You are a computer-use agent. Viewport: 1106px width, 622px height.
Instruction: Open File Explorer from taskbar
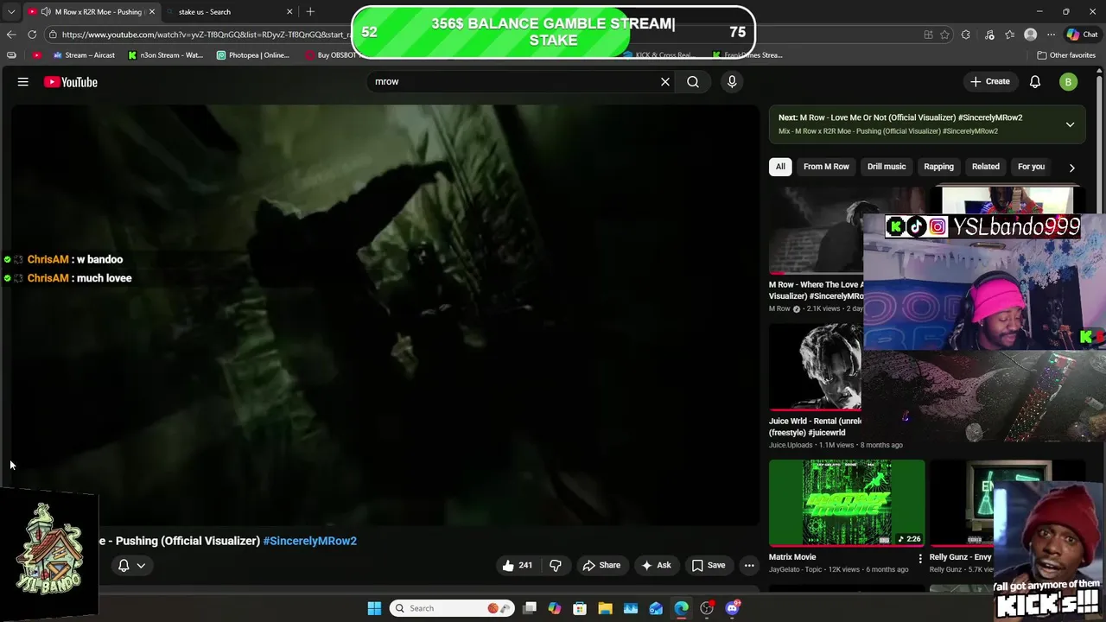pyautogui.click(x=605, y=608)
